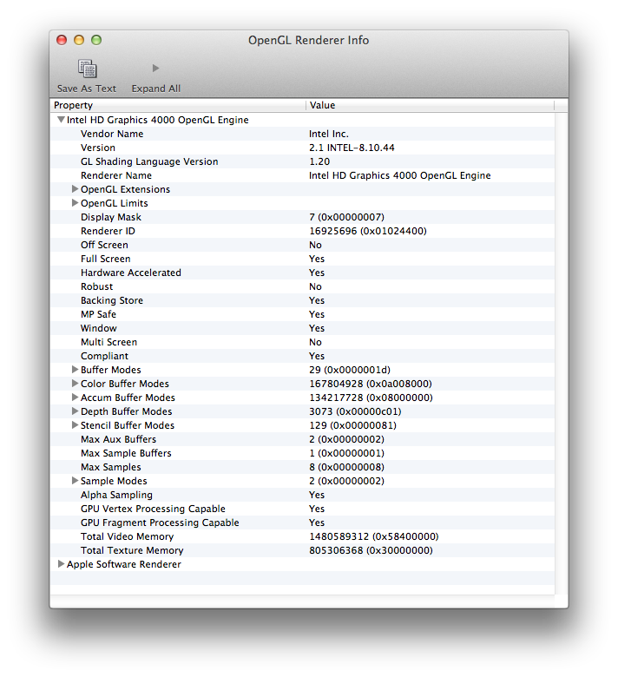The image size is (618, 677).
Task: Click the value 29 (0x0000001d)
Action: tap(350, 370)
